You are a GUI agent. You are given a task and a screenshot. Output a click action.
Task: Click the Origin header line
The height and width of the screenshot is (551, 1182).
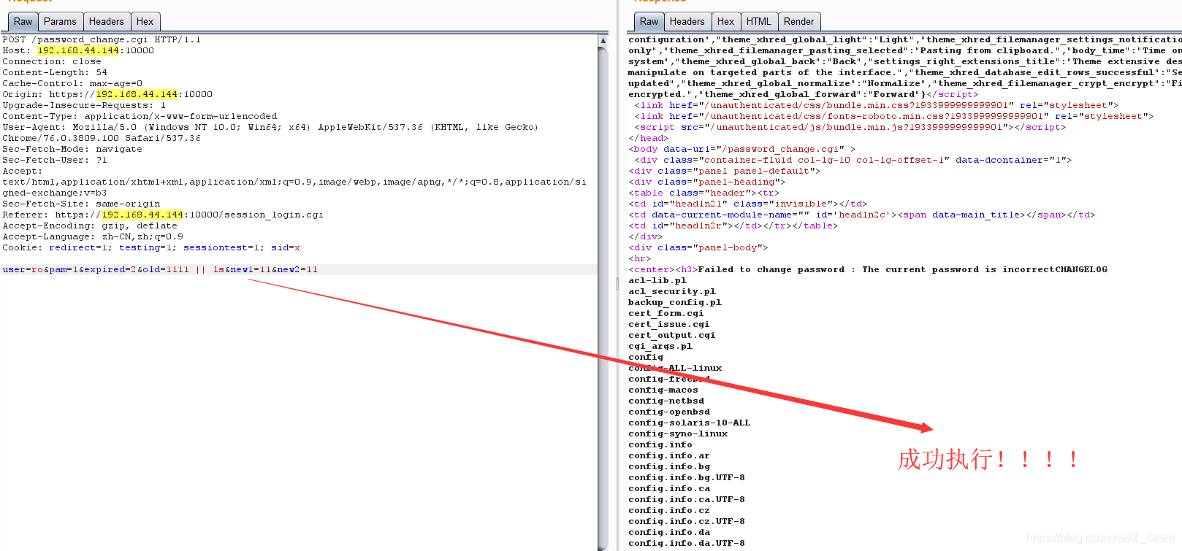(107, 94)
